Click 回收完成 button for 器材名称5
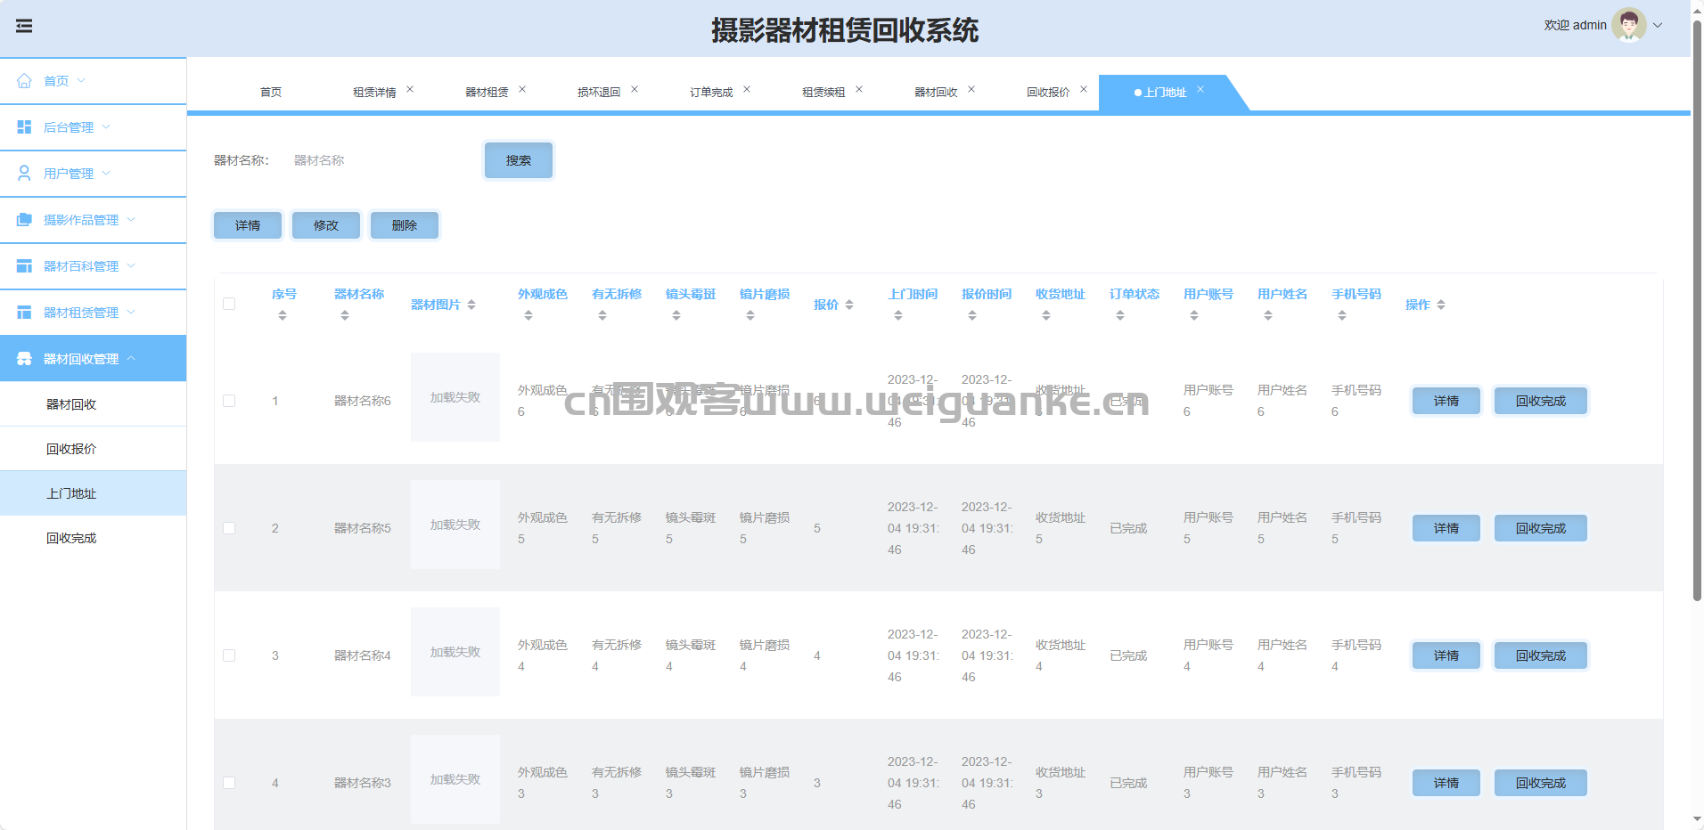 coord(1540,528)
